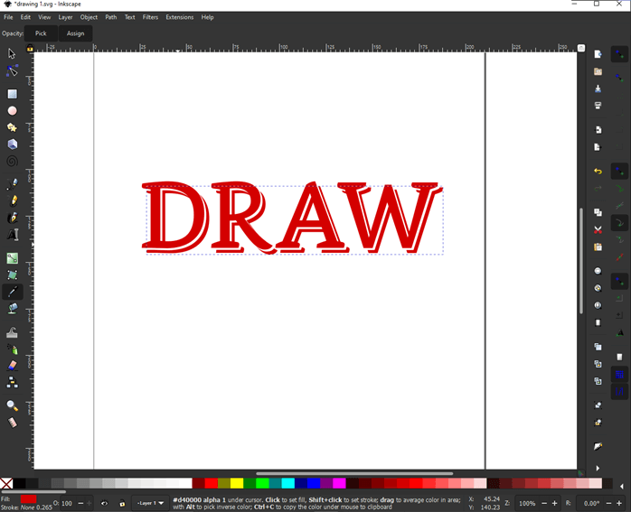Click the Print document icon
This screenshot has width=631, height=512.
click(x=598, y=106)
